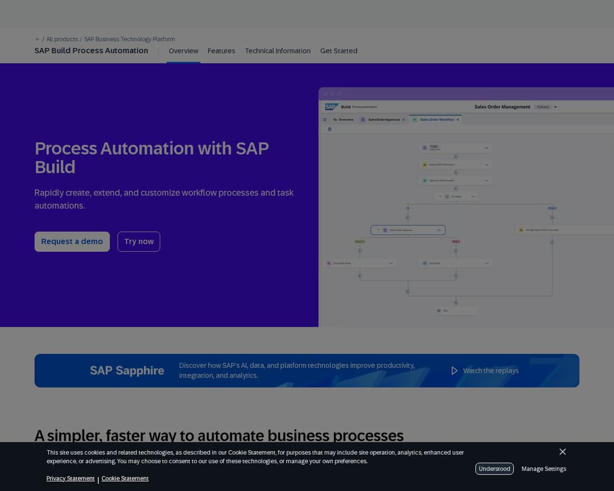Open Manage Settings for cookies
614x491 pixels.
point(544,469)
